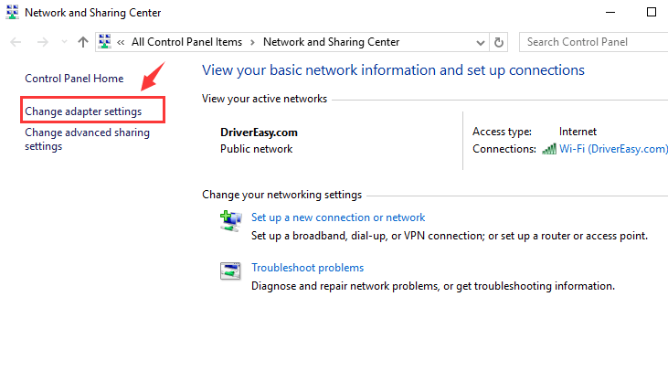Viewport: 668px width, 392px height.
Task: Click the Troubleshoot problems icon
Action: (230, 270)
